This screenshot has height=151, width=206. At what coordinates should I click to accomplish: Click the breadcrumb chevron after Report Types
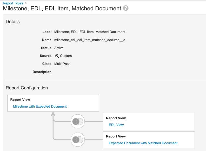26,3
